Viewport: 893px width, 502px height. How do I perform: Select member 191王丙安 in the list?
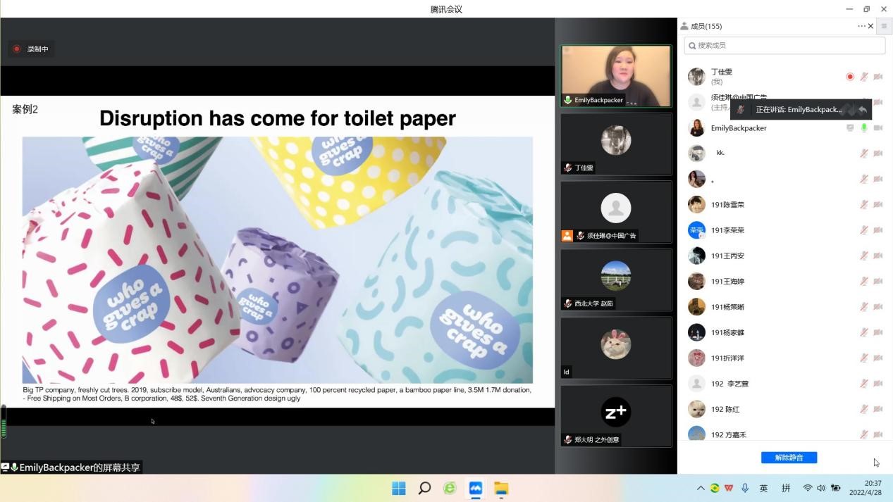pyautogui.click(x=784, y=256)
